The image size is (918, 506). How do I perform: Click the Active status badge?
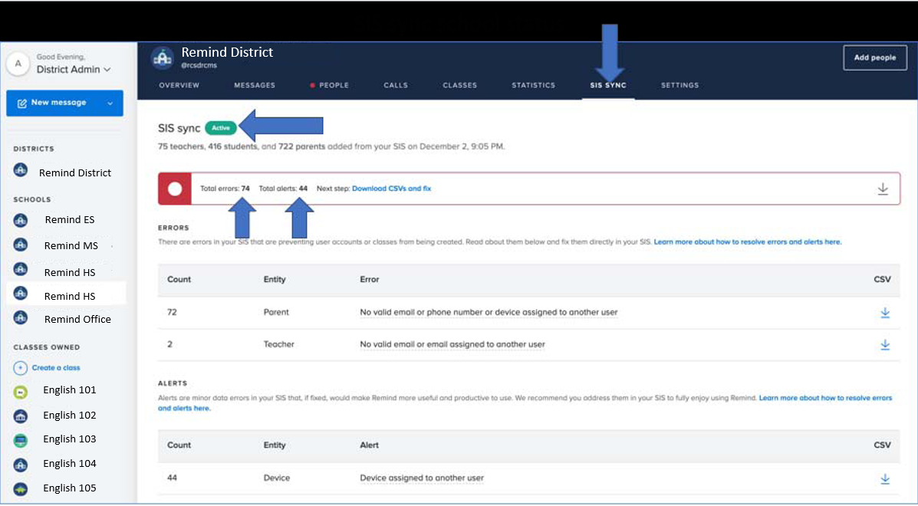[221, 128]
